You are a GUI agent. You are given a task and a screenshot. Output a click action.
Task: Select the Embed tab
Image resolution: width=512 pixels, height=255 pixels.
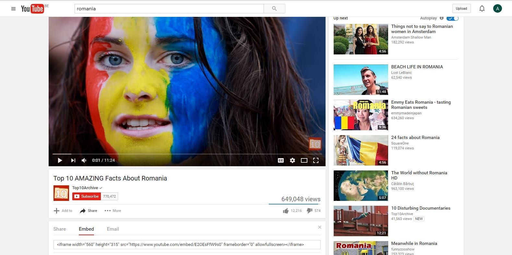pos(86,229)
